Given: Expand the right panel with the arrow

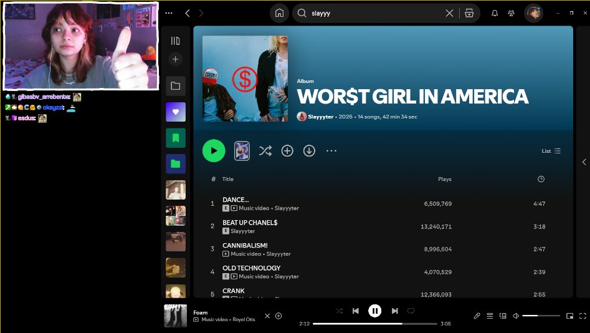Looking at the screenshot, I should 584,162.
